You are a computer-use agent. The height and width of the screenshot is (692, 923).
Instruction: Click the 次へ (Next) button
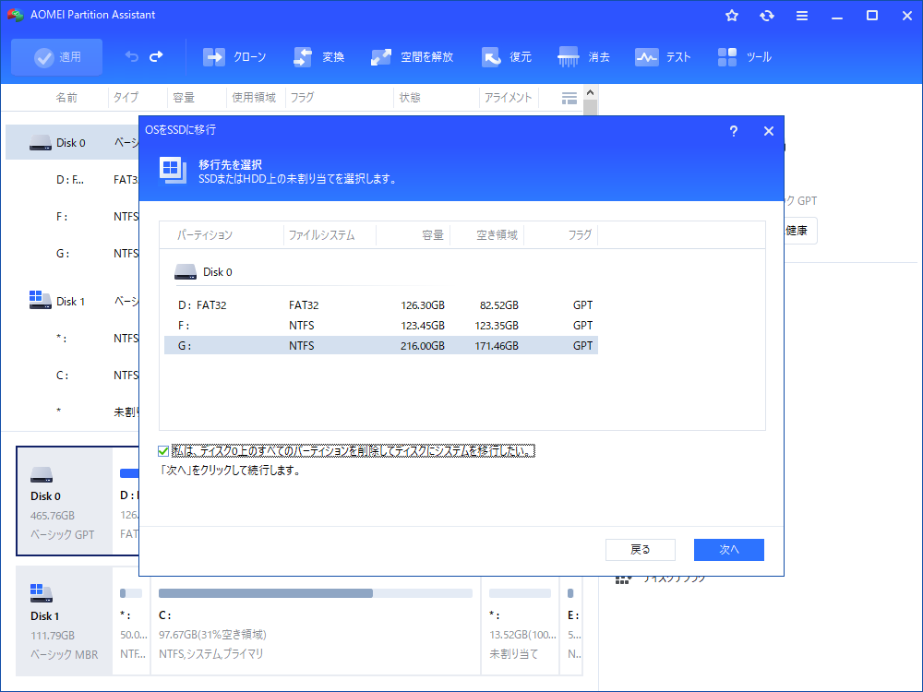coord(729,549)
